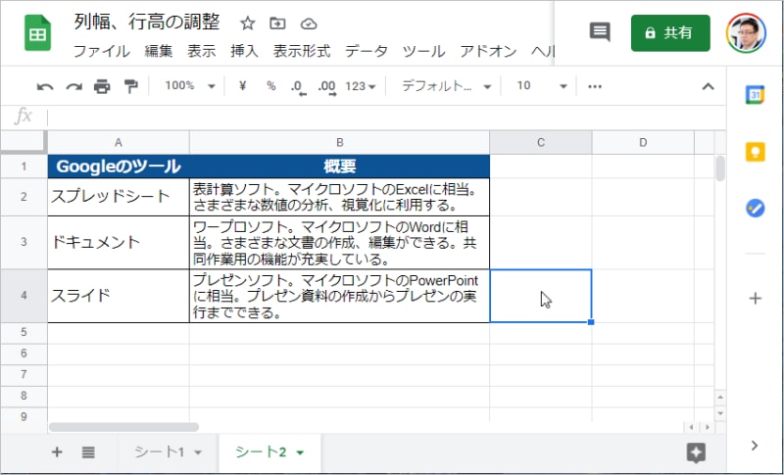The width and height of the screenshot is (784, 475).
Task: Open the 100% zoom dropdown
Action: point(189,86)
